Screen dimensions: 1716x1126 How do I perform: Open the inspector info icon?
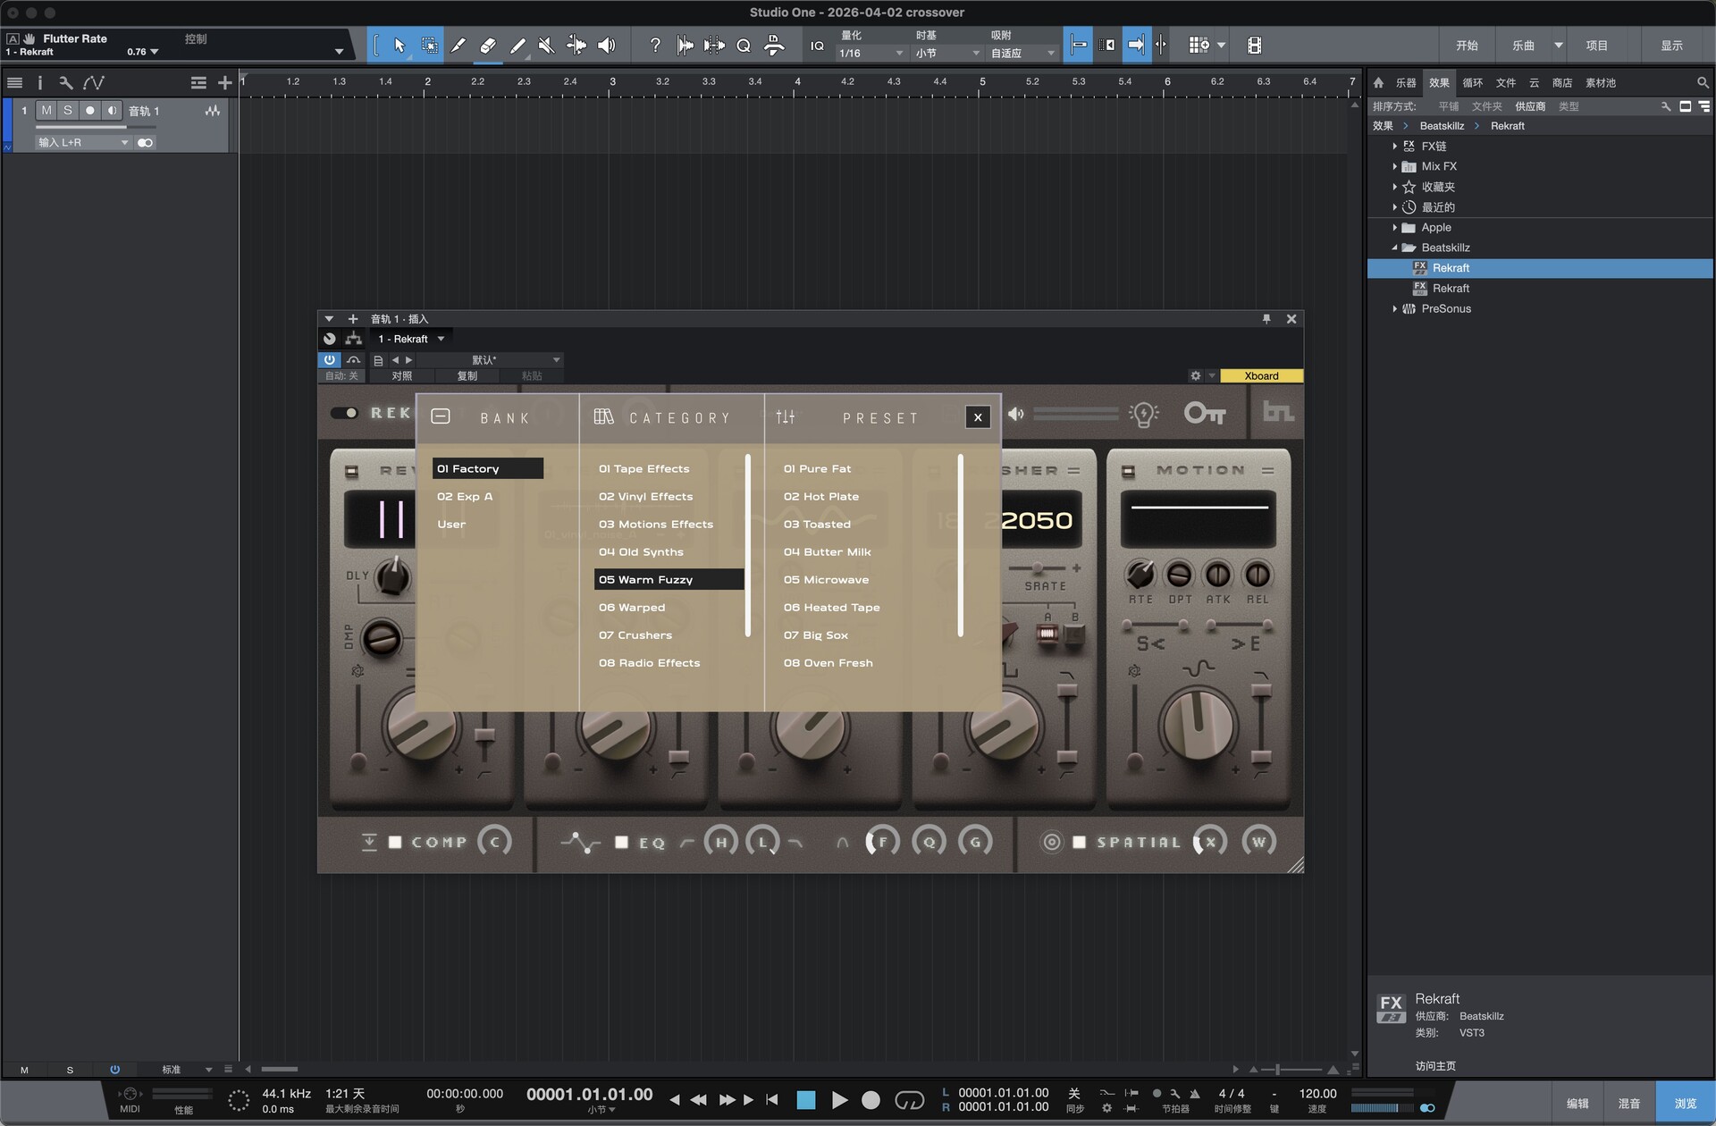pos(39,83)
